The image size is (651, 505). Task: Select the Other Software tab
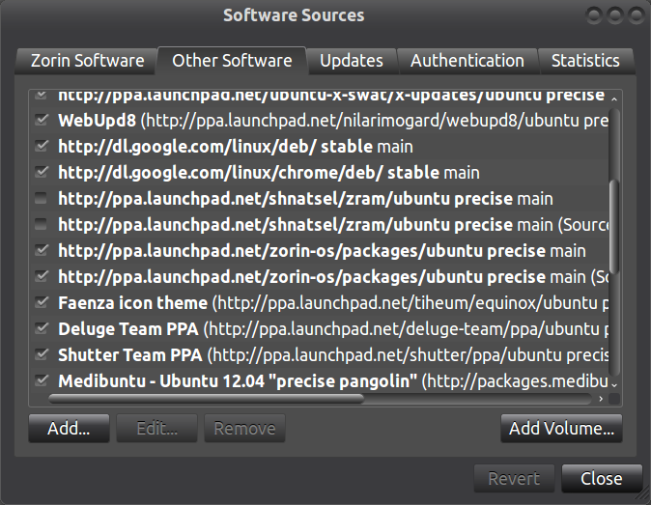pos(232,61)
